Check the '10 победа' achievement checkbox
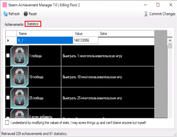177x137 pixels. coord(8,76)
